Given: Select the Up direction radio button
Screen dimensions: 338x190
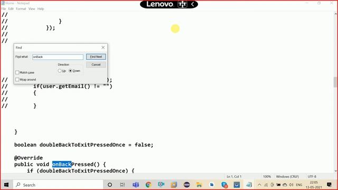Looking at the screenshot, I should (x=60, y=71).
